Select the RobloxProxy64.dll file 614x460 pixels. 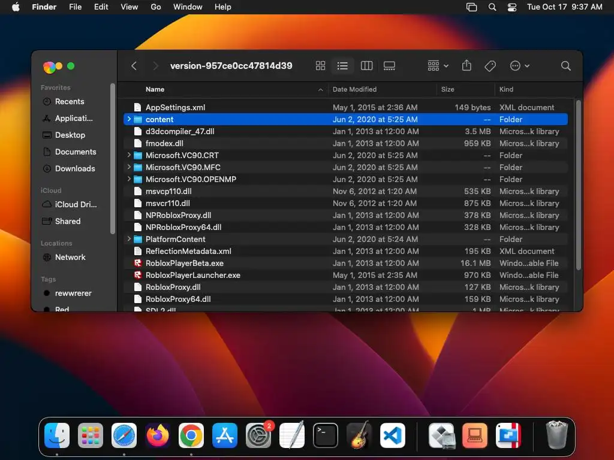click(x=345, y=299)
